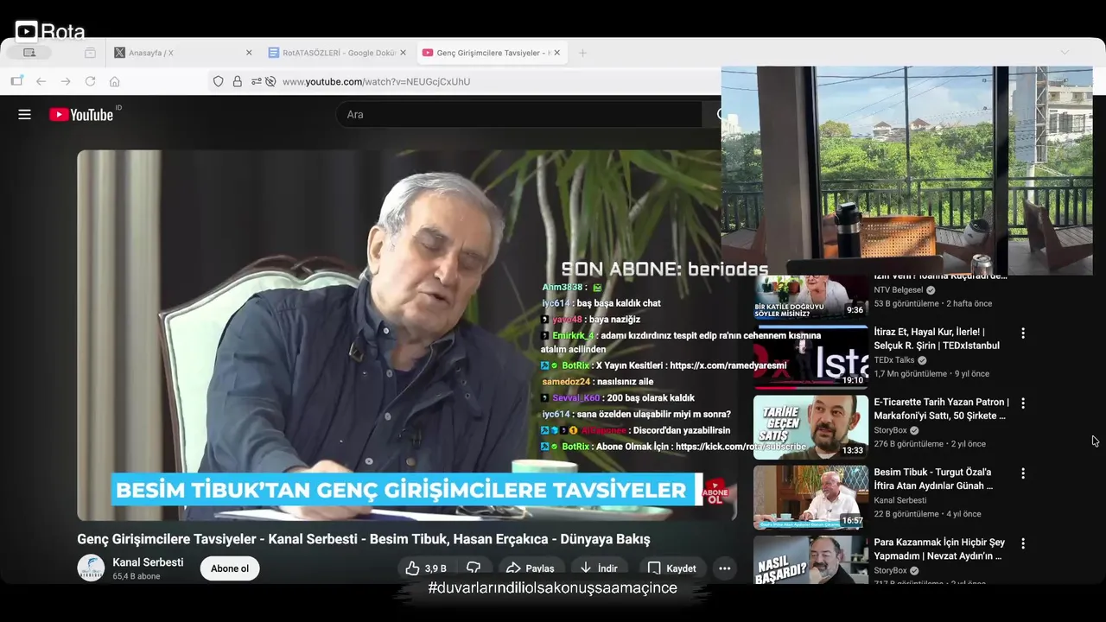
Task: Reload the current page
Action: (x=90, y=81)
